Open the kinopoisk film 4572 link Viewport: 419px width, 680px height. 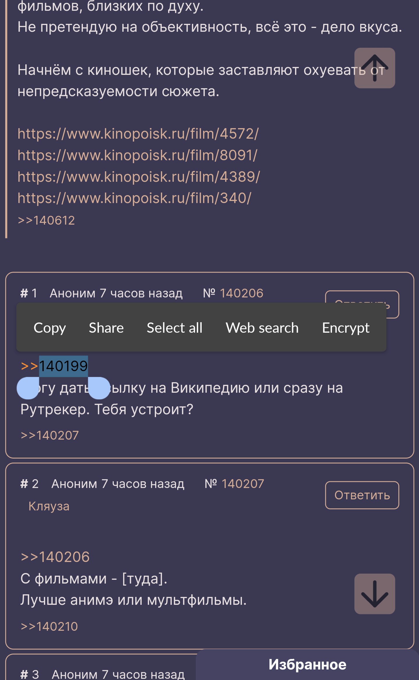[x=138, y=134]
